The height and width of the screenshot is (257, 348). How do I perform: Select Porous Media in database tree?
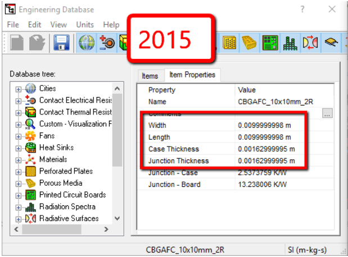(x=60, y=183)
